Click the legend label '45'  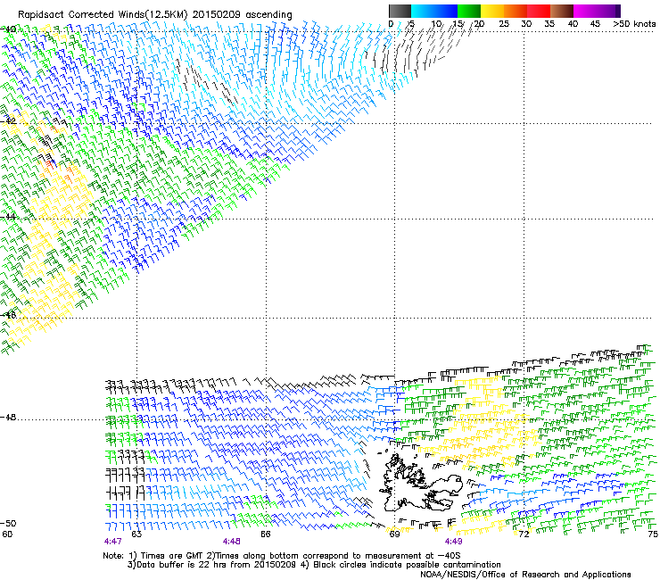595,24
